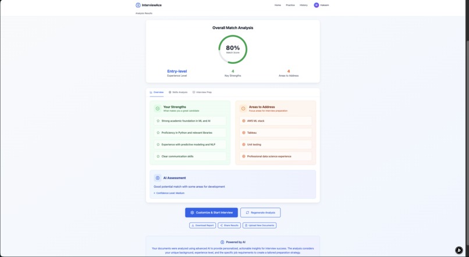Click the orange dot beside Professional data science experience

(x=244, y=156)
